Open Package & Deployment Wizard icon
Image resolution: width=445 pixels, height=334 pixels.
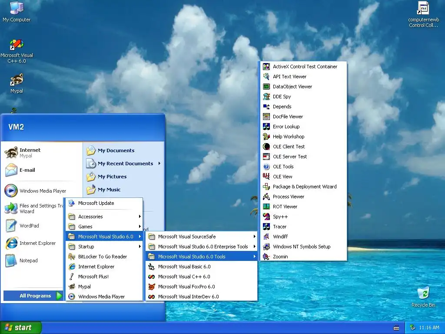point(266,186)
